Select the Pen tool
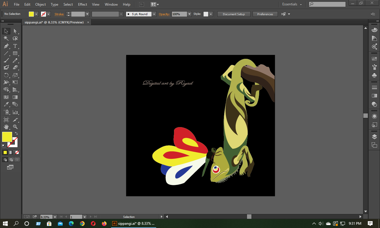380x228 pixels. 6,46
